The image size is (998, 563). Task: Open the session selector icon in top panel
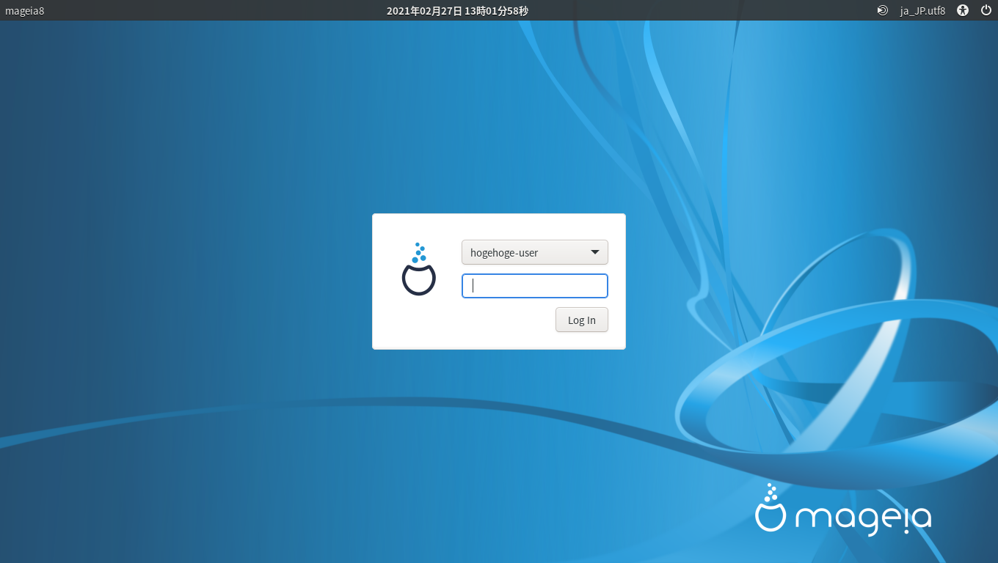[883, 10]
